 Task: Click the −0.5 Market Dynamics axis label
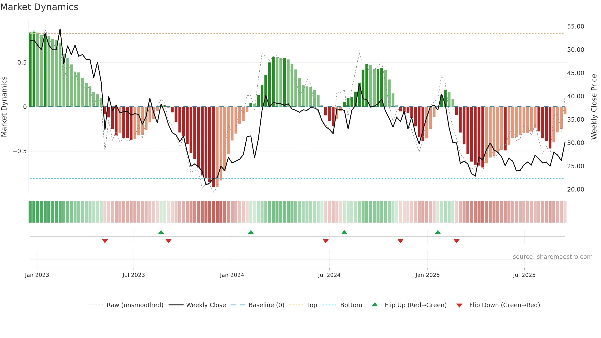(20, 151)
